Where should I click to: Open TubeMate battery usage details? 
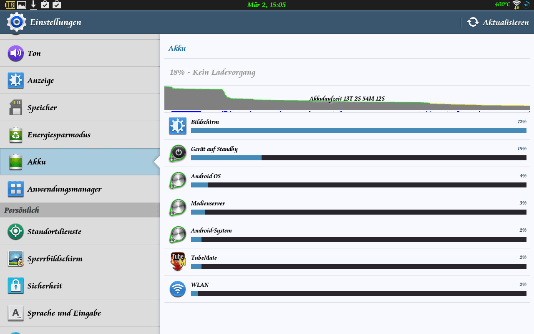[347, 262]
